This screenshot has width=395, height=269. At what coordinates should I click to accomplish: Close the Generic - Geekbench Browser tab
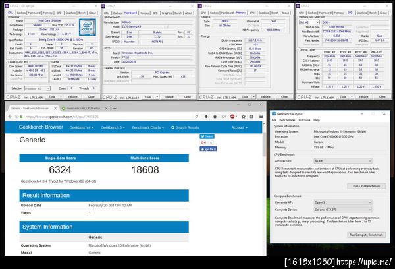[x=55, y=108]
